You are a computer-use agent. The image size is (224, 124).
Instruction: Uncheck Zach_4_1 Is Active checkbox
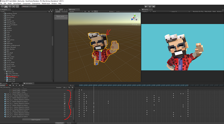click(x=64, y=103)
